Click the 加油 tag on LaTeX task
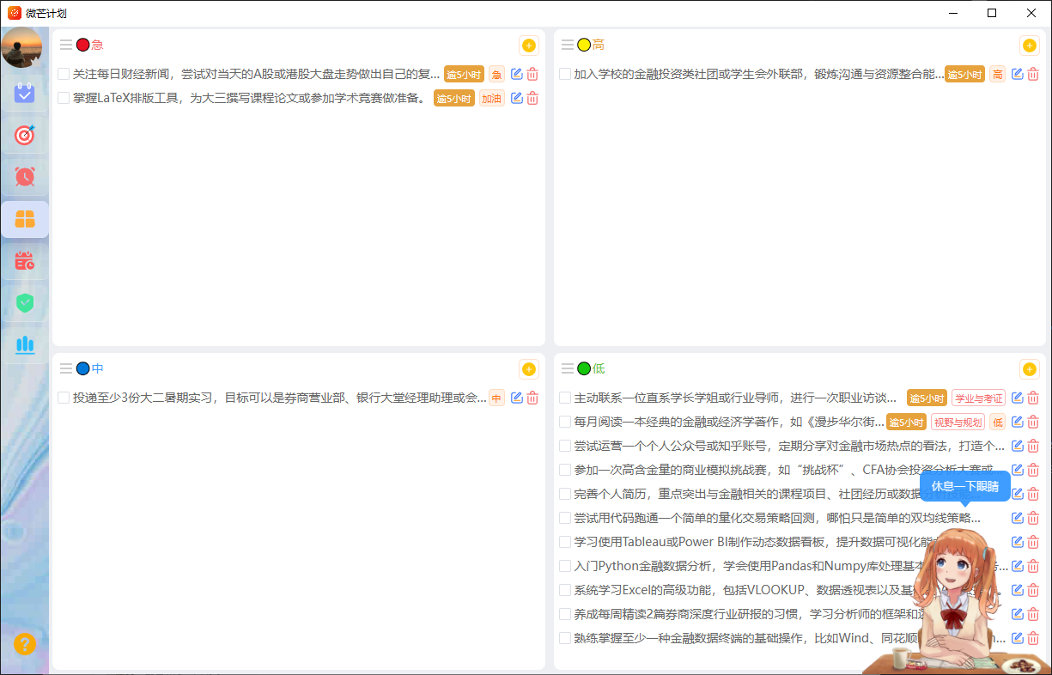This screenshot has width=1052, height=675. click(x=492, y=99)
